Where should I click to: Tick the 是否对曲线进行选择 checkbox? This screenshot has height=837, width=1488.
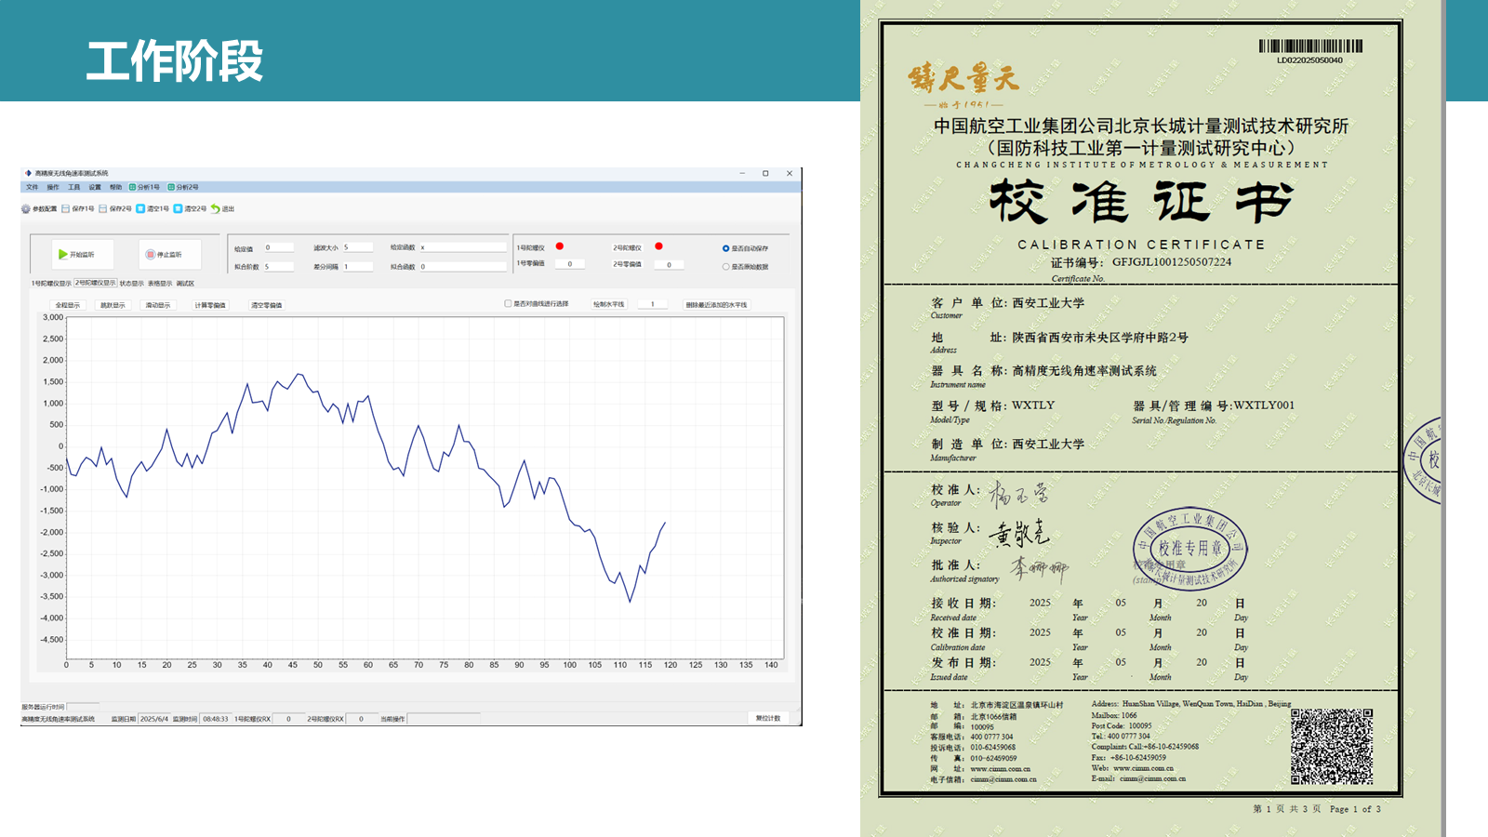click(x=508, y=303)
